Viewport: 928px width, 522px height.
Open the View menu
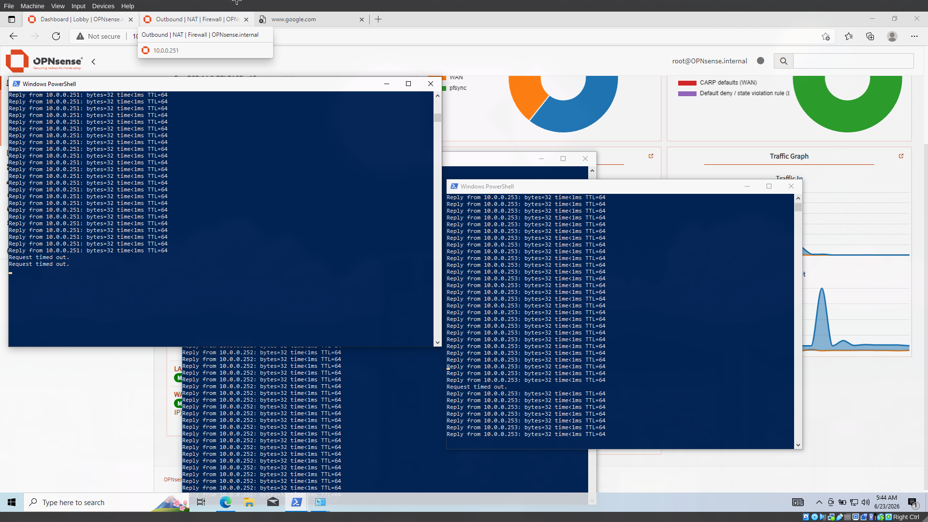[x=58, y=6]
